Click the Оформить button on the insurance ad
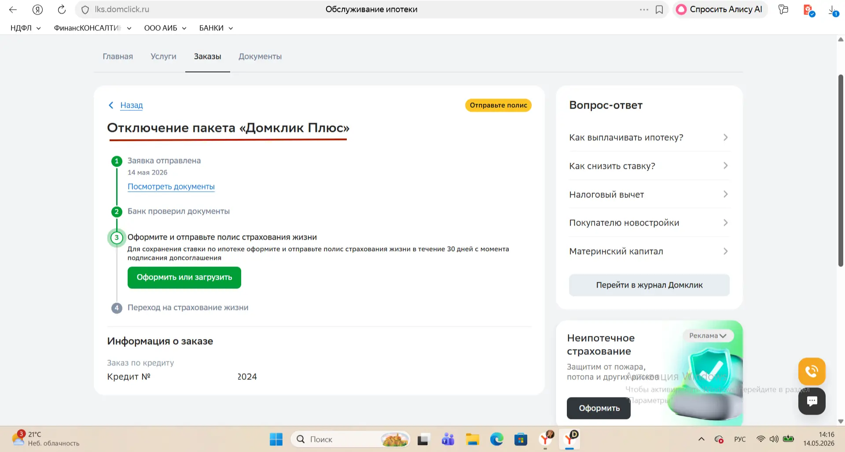Image resolution: width=845 pixels, height=452 pixels. [599, 408]
